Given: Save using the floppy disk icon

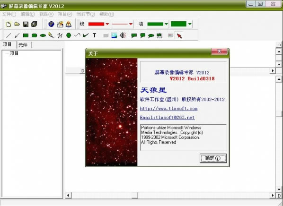Looking at the screenshot, I should 26,24.
